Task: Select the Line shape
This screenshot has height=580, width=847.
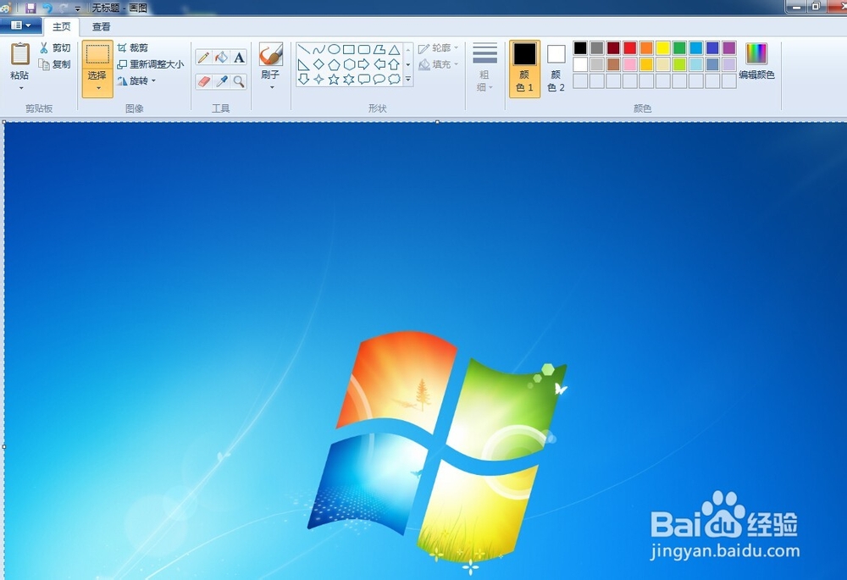Action: pos(303,50)
